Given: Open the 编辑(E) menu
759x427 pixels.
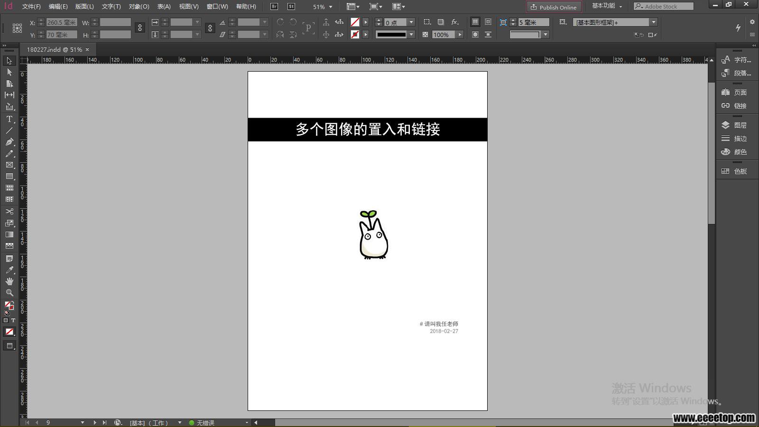Looking at the screenshot, I should [58, 7].
